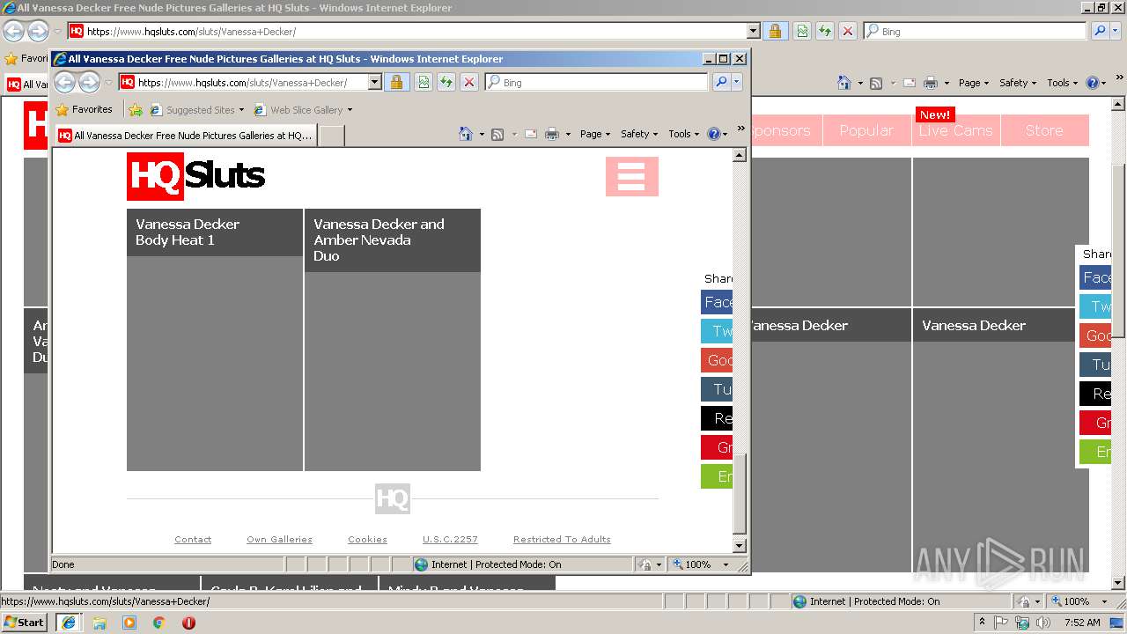The width and height of the screenshot is (1127, 634).
Task: Expand front window address bar dropdown
Action: click(x=374, y=82)
